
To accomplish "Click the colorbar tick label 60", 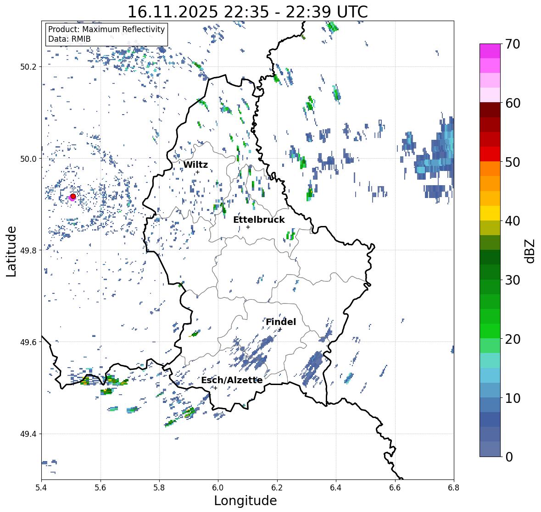I will point(513,103).
